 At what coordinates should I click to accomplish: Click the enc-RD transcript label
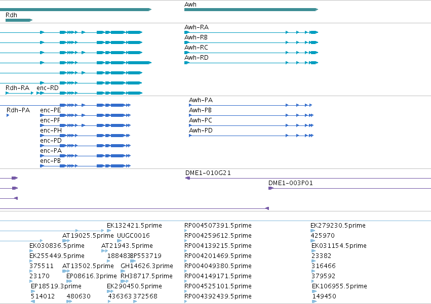click(48, 88)
